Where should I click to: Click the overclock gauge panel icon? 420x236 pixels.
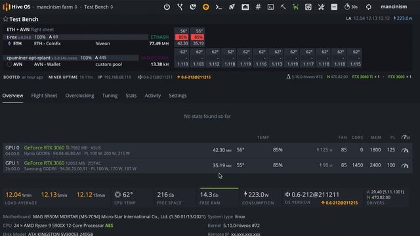pyautogui.click(x=245, y=7)
